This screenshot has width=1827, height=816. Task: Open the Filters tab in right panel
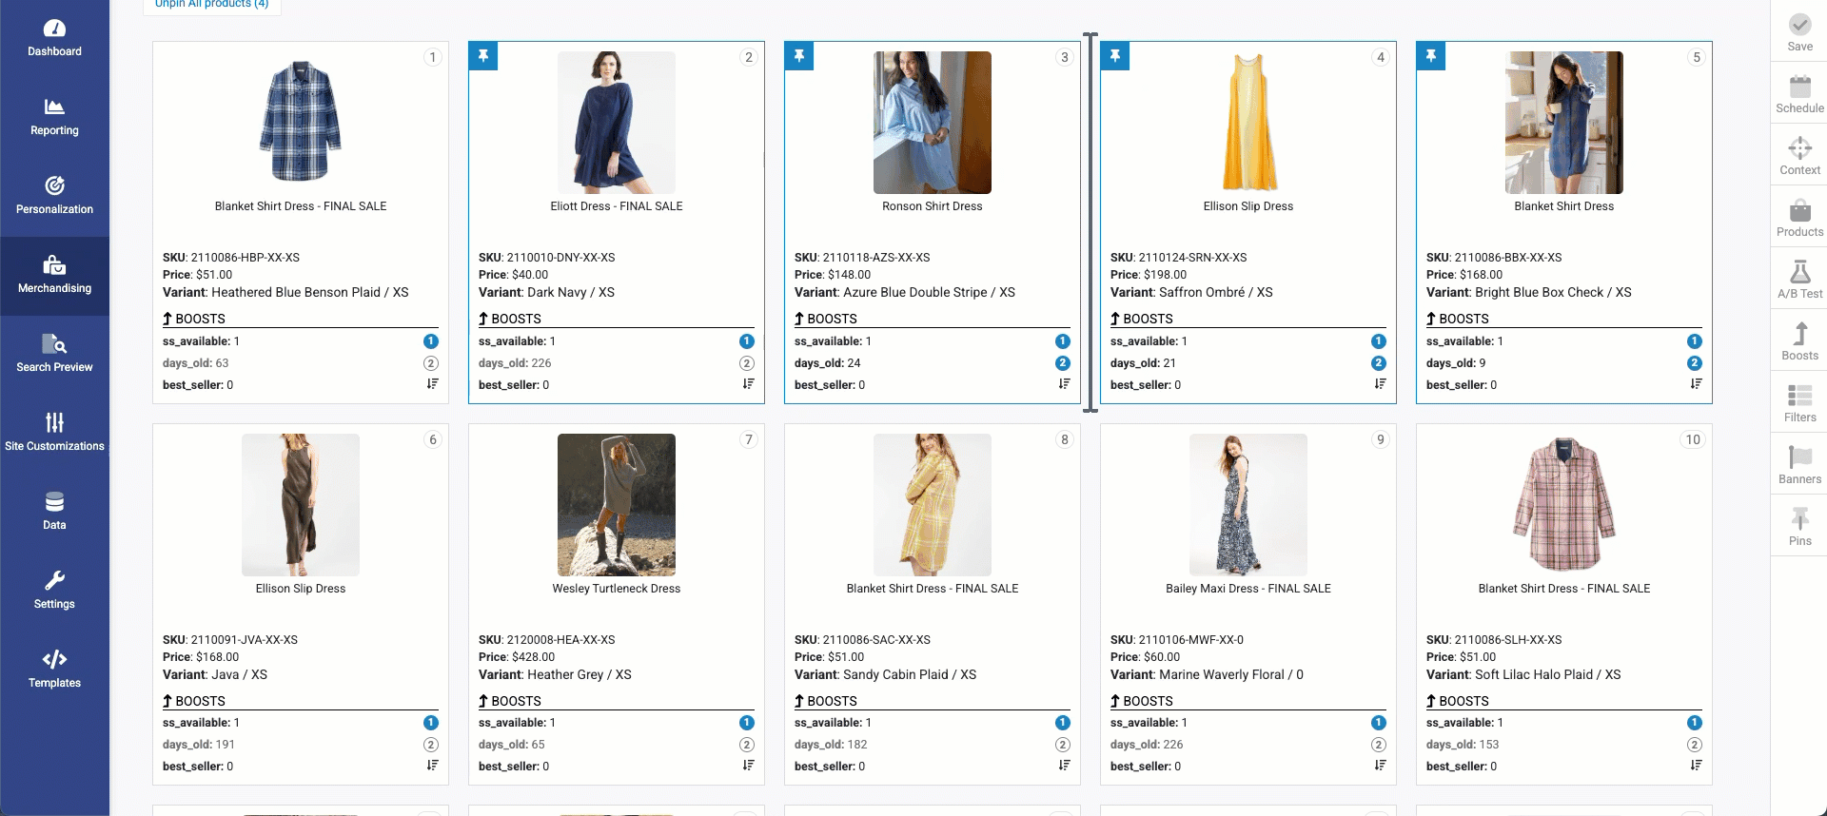click(1798, 403)
